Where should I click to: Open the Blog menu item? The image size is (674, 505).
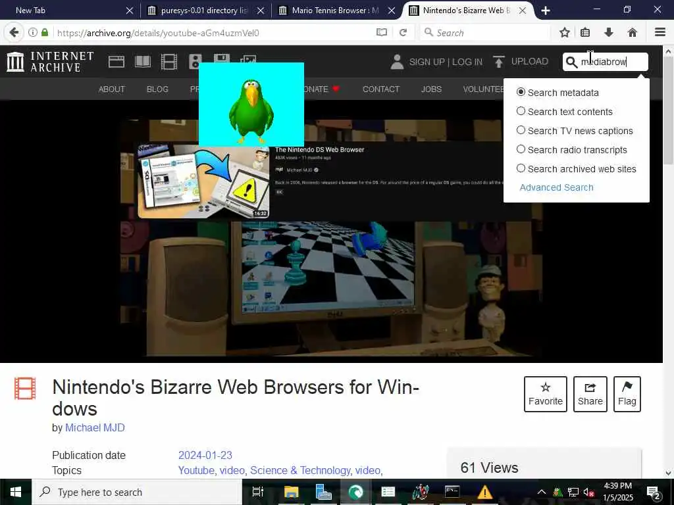pos(157,89)
